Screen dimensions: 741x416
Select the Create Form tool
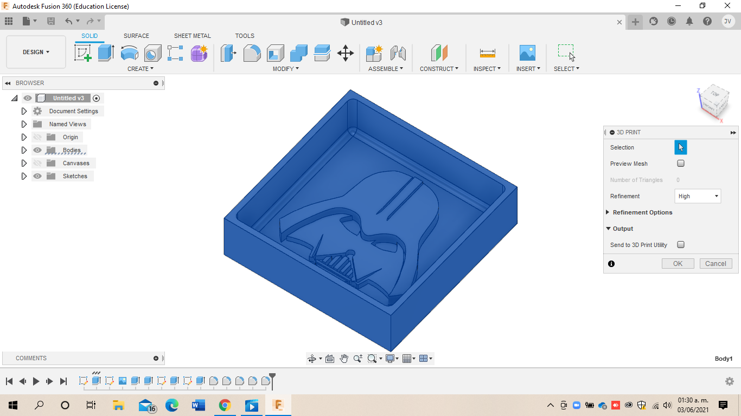(199, 53)
